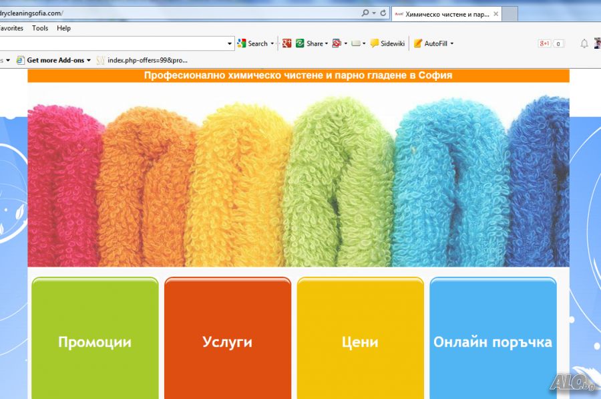
Task: Click the AutoFill toolbar button
Action: click(x=431, y=43)
